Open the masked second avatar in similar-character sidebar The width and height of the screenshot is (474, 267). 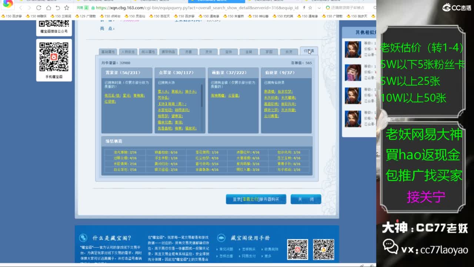tap(353, 73)
